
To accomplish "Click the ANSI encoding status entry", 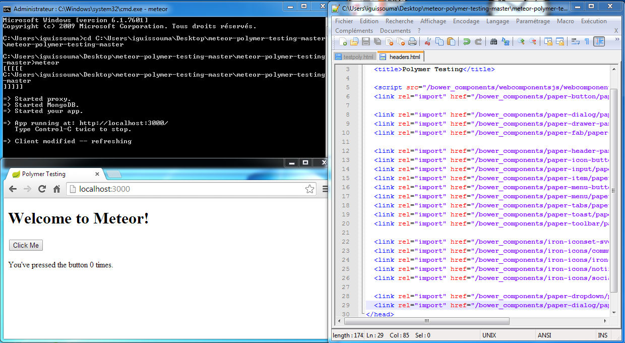I will coord(544,335).
